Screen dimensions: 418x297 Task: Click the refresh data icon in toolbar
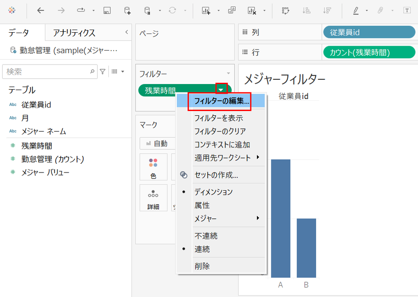point(172,10)
